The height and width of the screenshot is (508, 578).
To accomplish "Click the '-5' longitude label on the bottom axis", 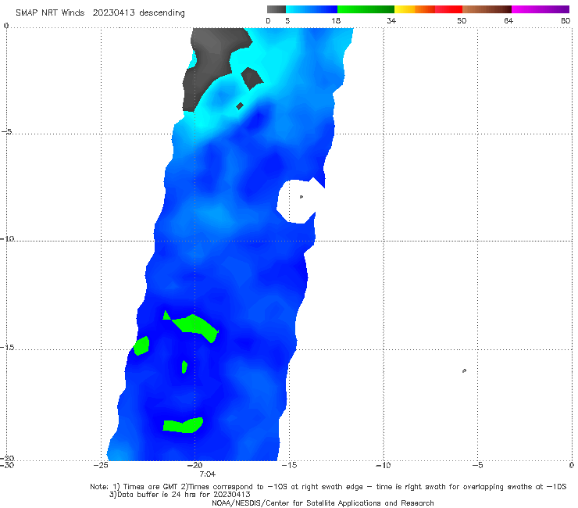I will (477, 465).
